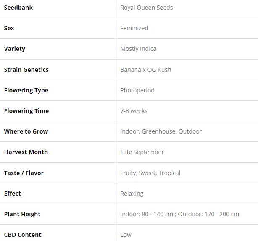Select the Banana x OG Kush text
Screen dimensions: 258x241
(x=146, y=70)
